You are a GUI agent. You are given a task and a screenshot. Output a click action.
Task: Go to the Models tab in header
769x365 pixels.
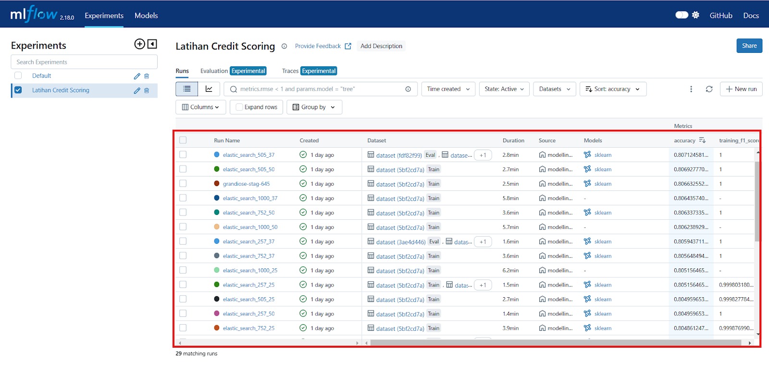pos(146,15)
